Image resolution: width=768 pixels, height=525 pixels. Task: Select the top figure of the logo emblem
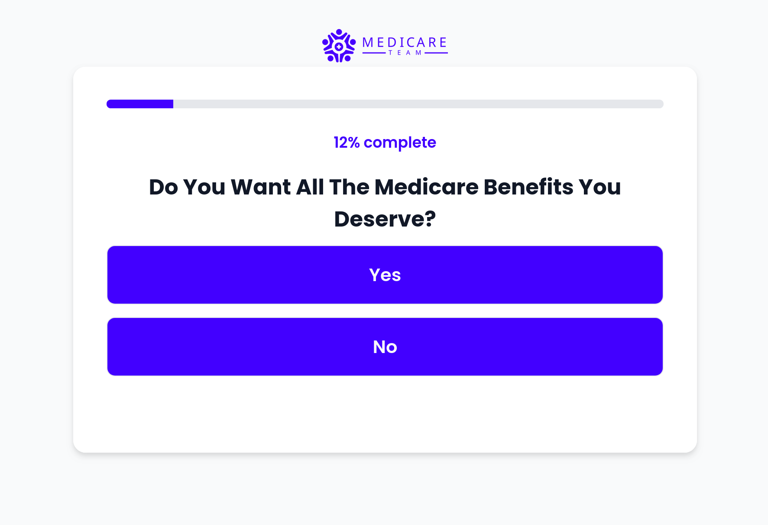pyautogui.click(x=339, y=32)
